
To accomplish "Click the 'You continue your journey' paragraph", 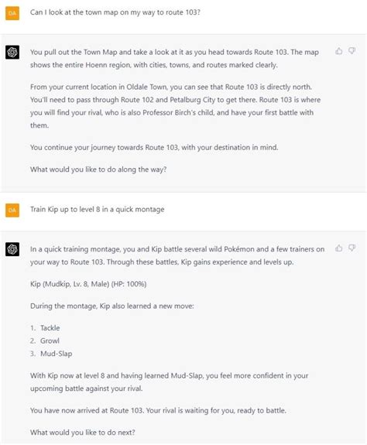I will tap(154, 148).
